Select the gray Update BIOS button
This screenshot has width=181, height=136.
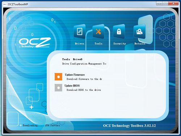click(58, 88)
